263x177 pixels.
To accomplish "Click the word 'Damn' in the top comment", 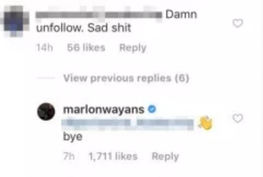I will (181, 14).
